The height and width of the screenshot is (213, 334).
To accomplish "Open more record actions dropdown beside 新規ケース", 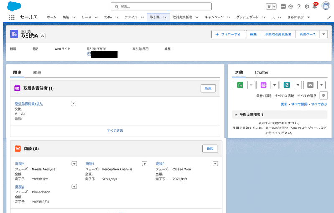I will 324,34.
